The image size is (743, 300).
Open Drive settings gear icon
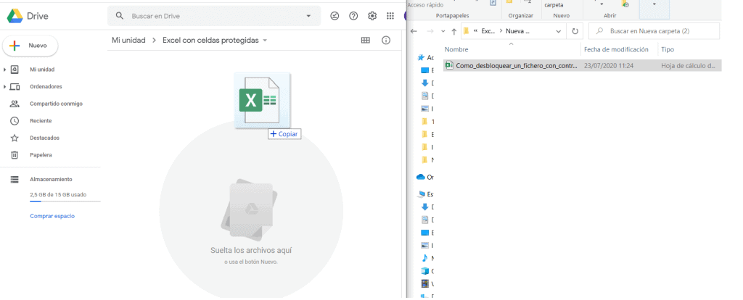click(x=372, y=16)
